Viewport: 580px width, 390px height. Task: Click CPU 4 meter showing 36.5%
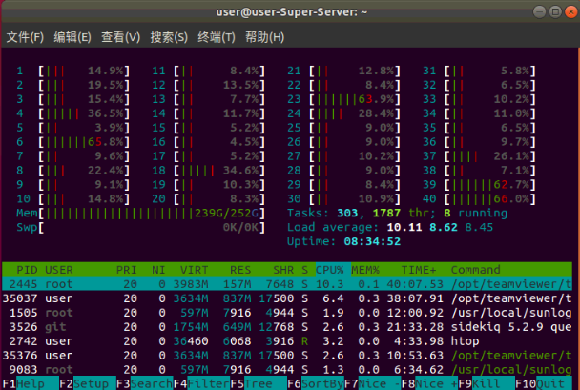tap(73, 113)
